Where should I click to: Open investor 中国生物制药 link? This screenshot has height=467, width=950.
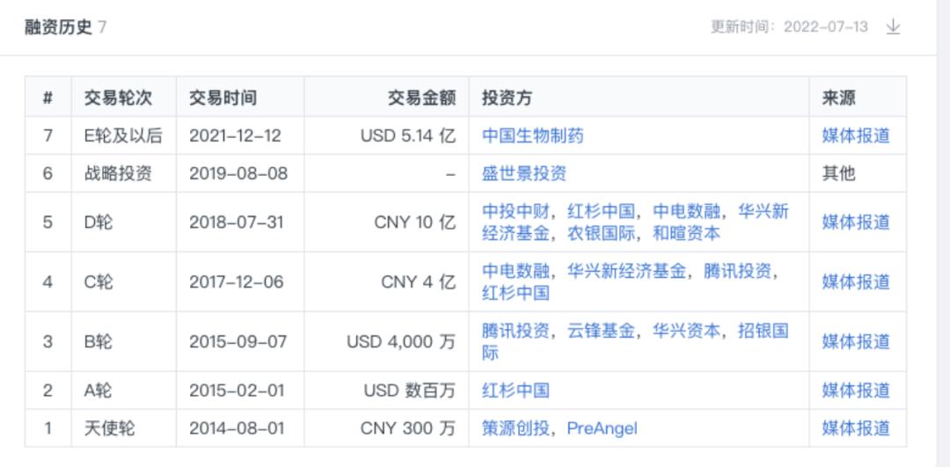tap(532, 135)
